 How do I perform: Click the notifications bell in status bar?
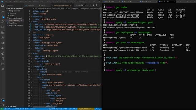(100, 109)
